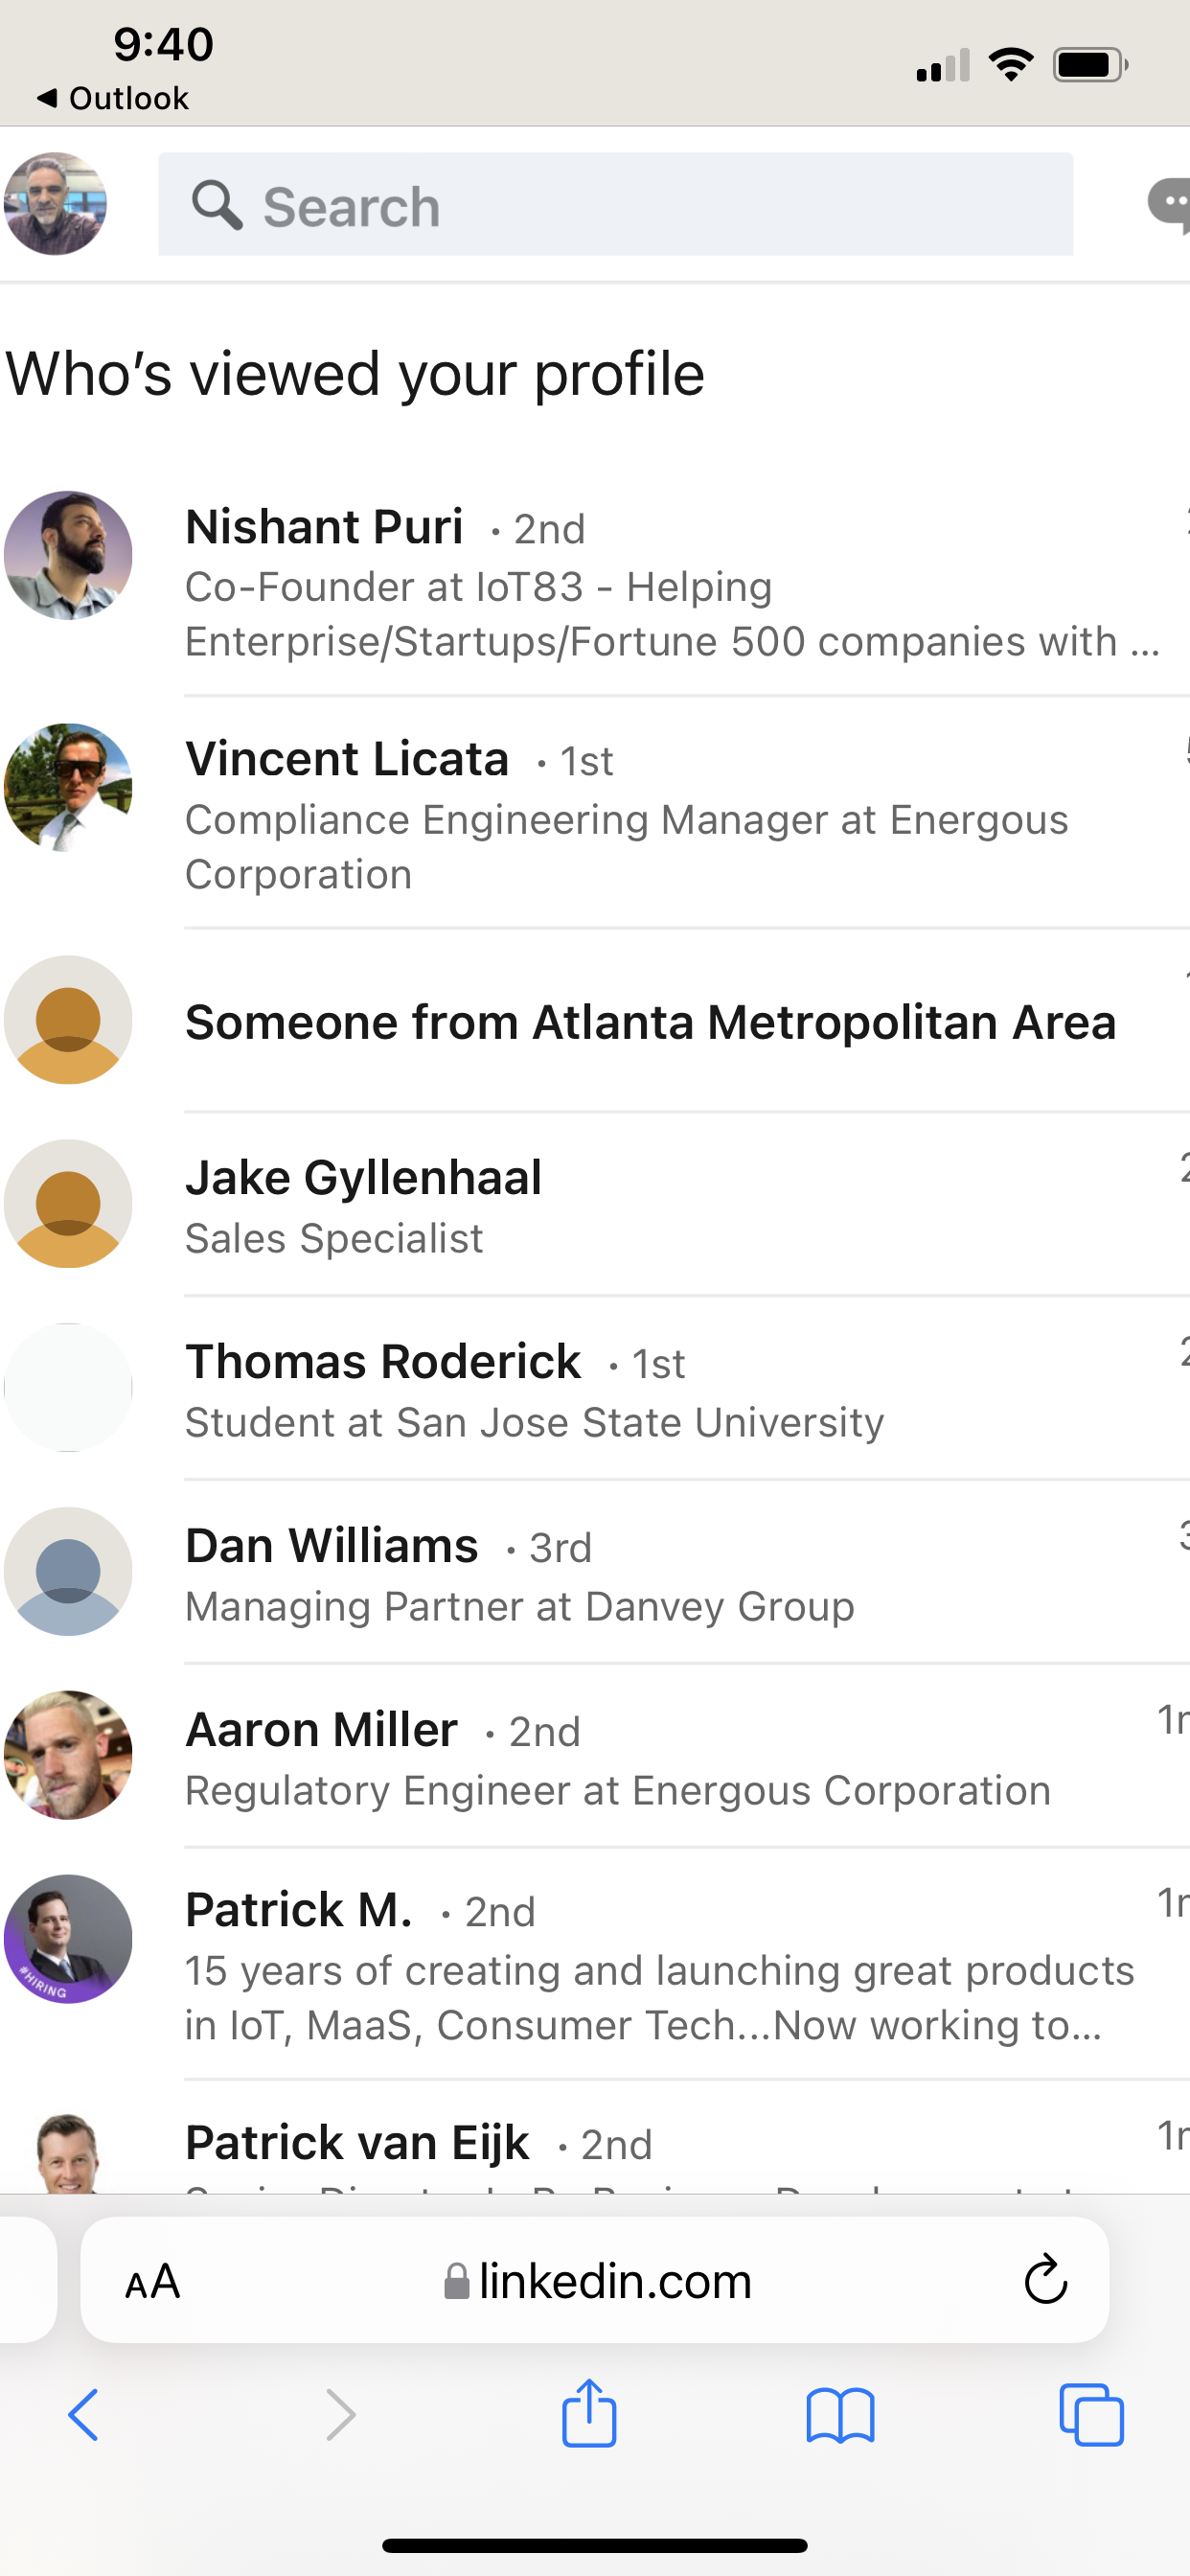The image size is (1190, 2576).
Task: Tap the search magnifier icon
Action: (217, 205)
